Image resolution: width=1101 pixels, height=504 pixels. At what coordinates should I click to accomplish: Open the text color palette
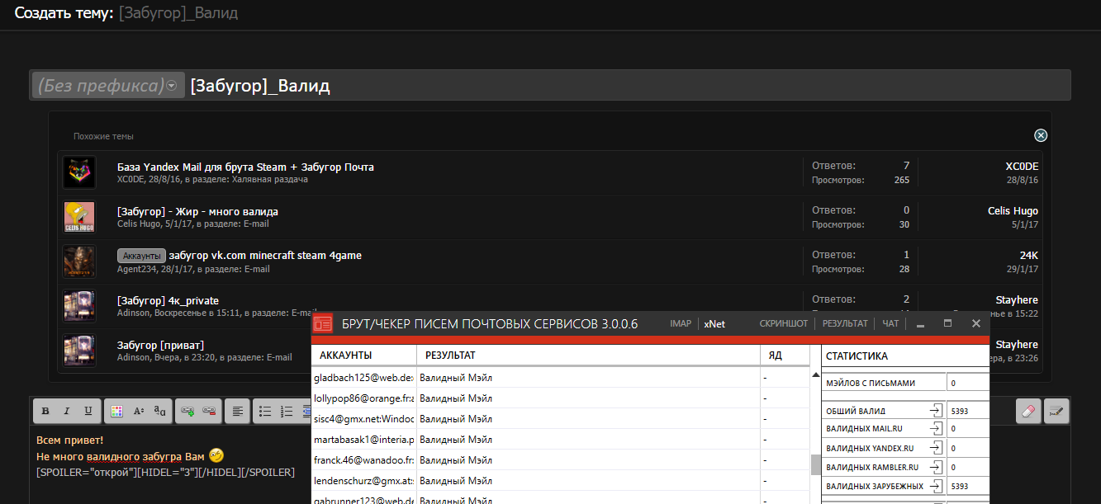pos(117,411)
